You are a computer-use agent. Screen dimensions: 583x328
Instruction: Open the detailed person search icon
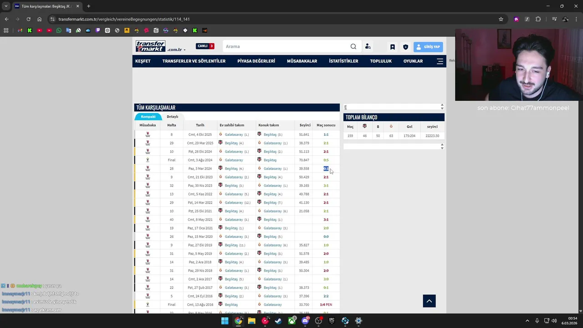click(368, 46)
